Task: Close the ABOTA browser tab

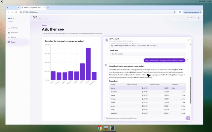Action: (x=44, y=8)
